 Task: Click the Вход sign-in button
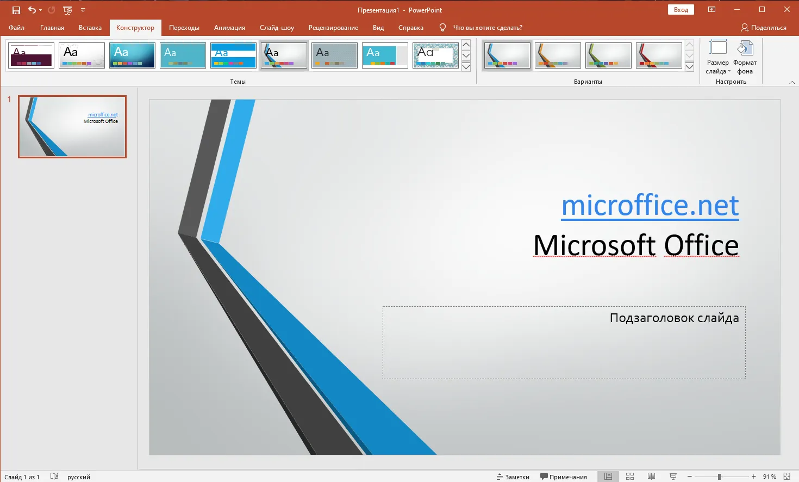click(681, 10)
